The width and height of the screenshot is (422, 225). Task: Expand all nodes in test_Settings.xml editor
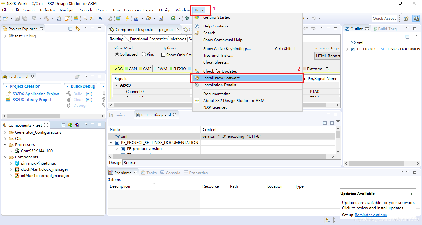325,123
